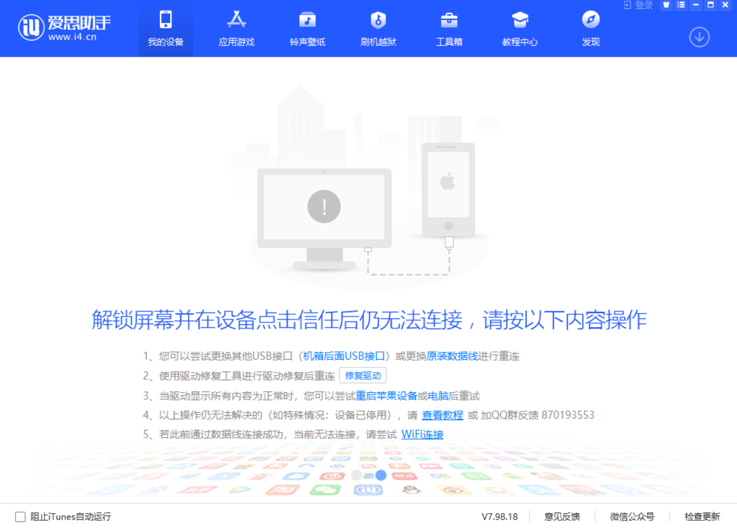Screen dimensions: 737x528
Task: Select the blue carousel dot indicator
Action: [x=380, y=475]
